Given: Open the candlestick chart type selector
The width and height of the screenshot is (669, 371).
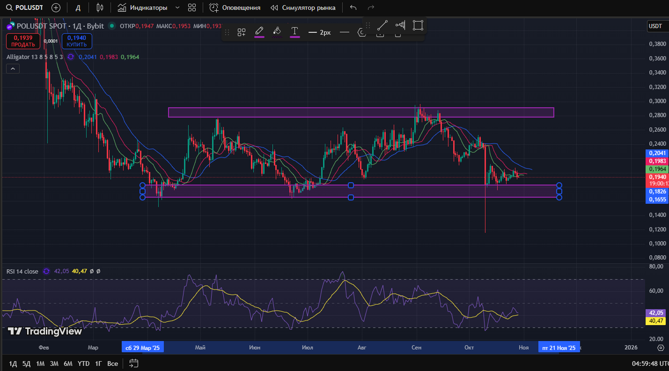Looking at the screenshot, I should [x=99, y=7].
